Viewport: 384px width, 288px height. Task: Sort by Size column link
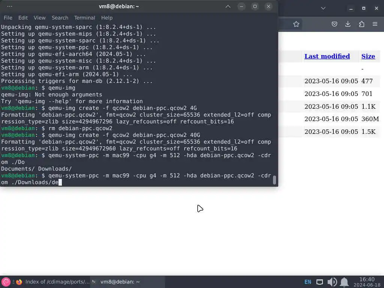click(x=368, y=56)
